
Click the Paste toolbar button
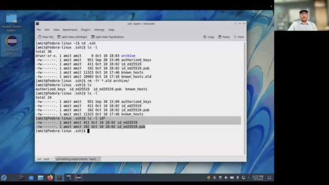coord(224,37)
